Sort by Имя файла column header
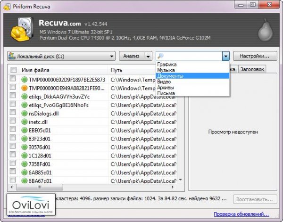The image size is (283, 222). pyautogui.click(x=63, y=70)
